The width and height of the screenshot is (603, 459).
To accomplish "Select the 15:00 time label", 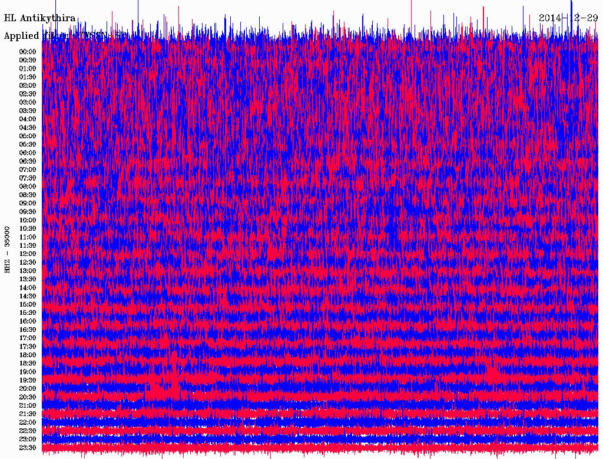I will pos(28,304).
